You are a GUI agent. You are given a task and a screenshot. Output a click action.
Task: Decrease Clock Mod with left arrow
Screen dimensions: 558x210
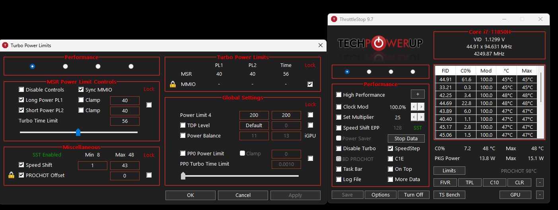(x=414, y=107)
